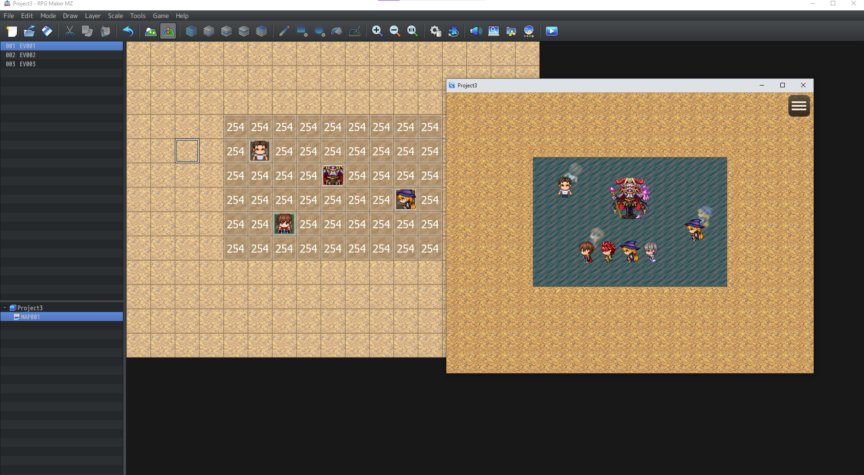The width and height of the screenshot is (864, 475).
Task: Open the Edit menu
Action: [27, 16]
